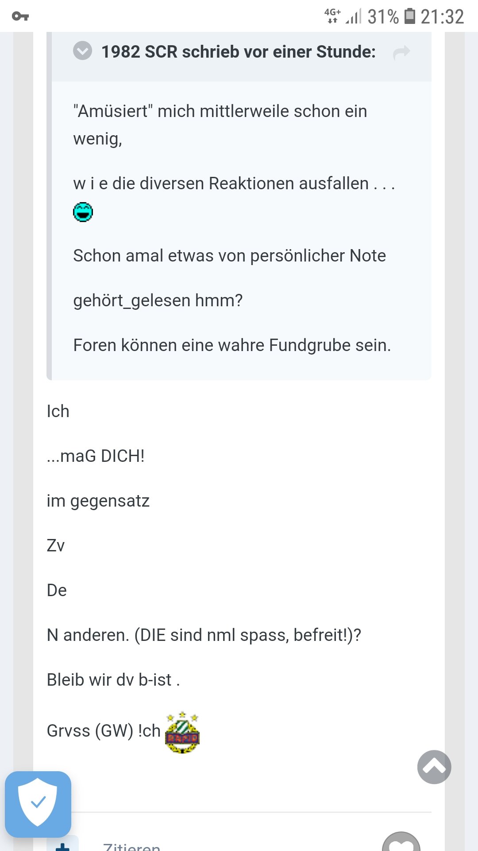The height and width of the screenshot is (851, 478).
Task: Jump to the original quoted post arrow
Action: [401, 52]
